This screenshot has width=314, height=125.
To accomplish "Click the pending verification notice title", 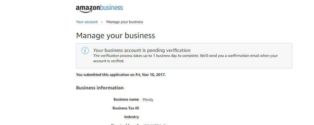I will 142,50.
